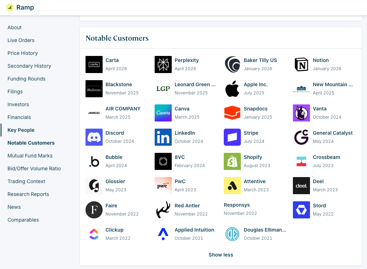Click the Stripe logo icon
This screenshot has height=269, width=367.
[232, 137]
